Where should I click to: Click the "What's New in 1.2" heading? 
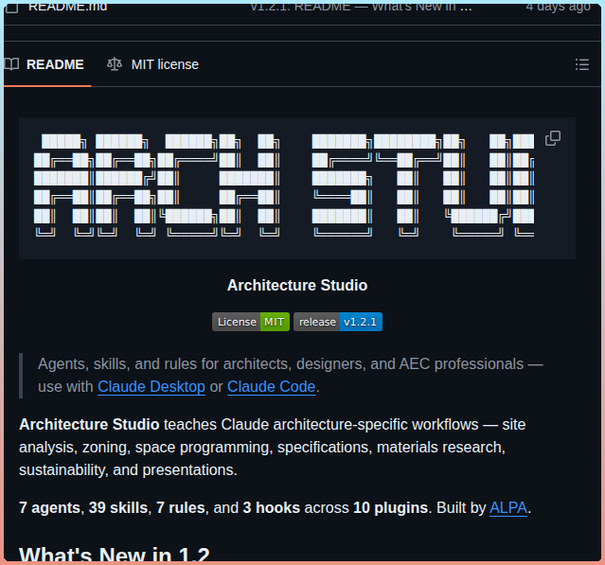115,555
